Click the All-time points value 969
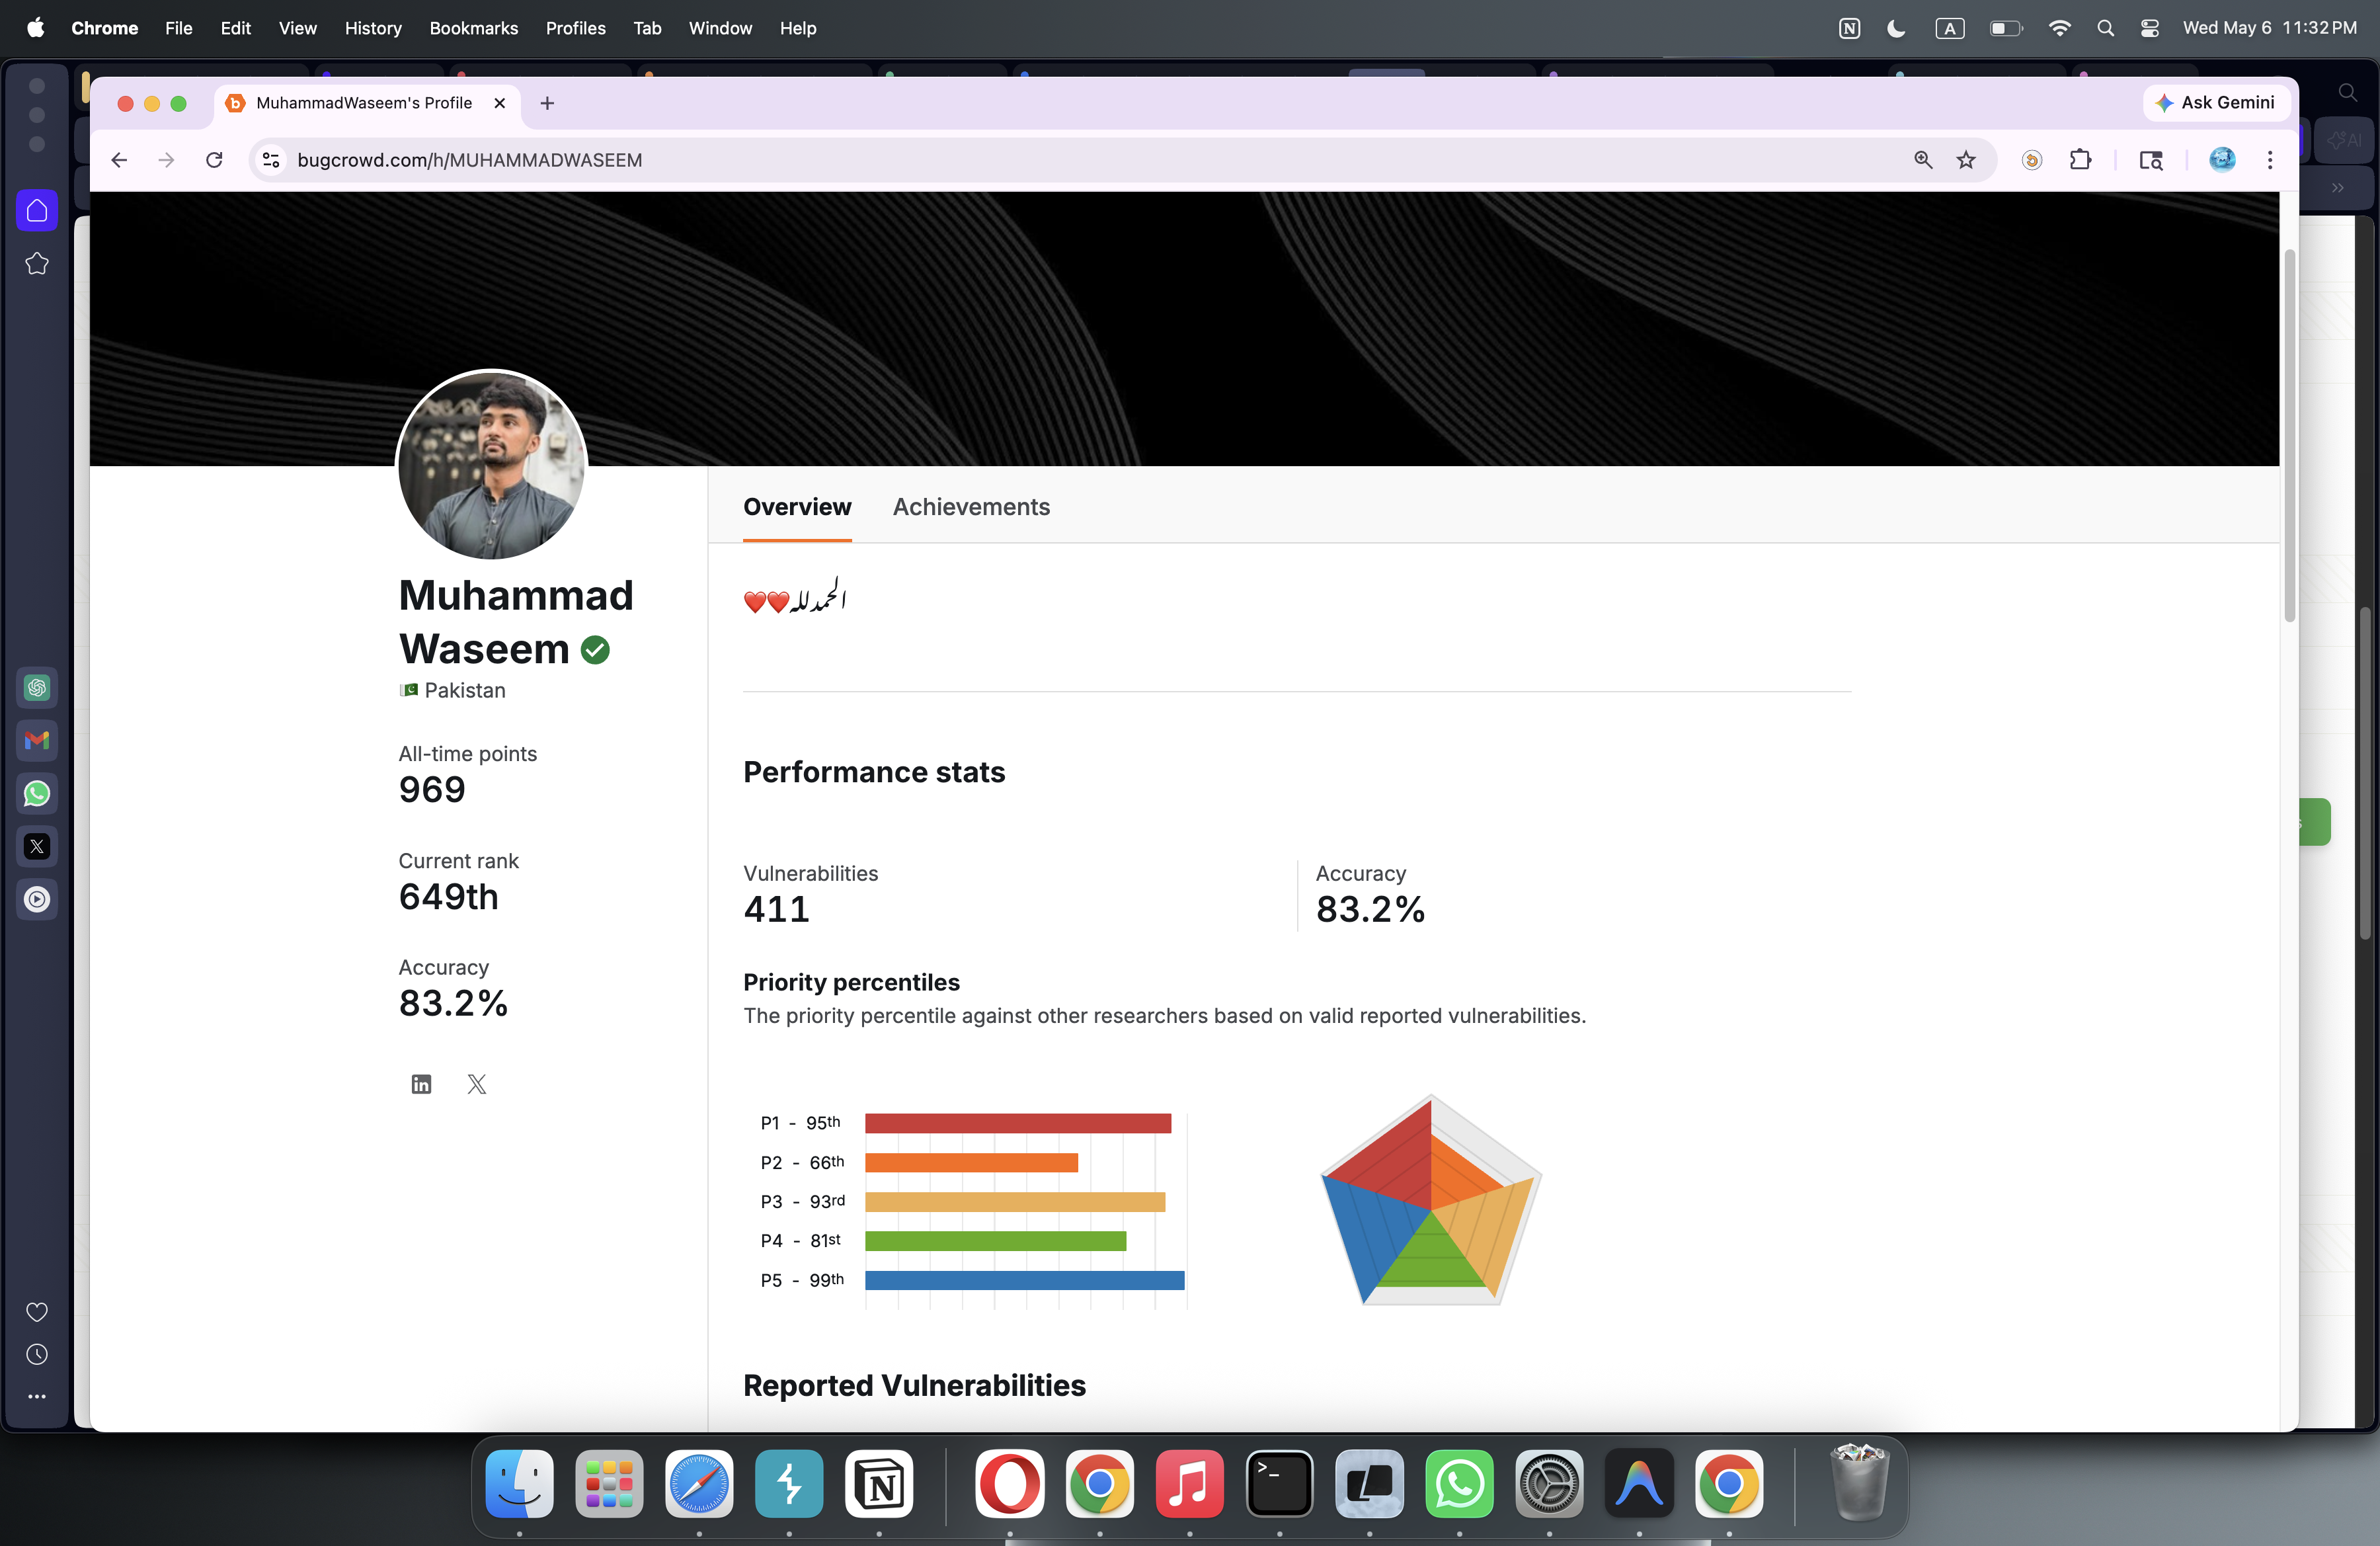 [x=432, y=790]
